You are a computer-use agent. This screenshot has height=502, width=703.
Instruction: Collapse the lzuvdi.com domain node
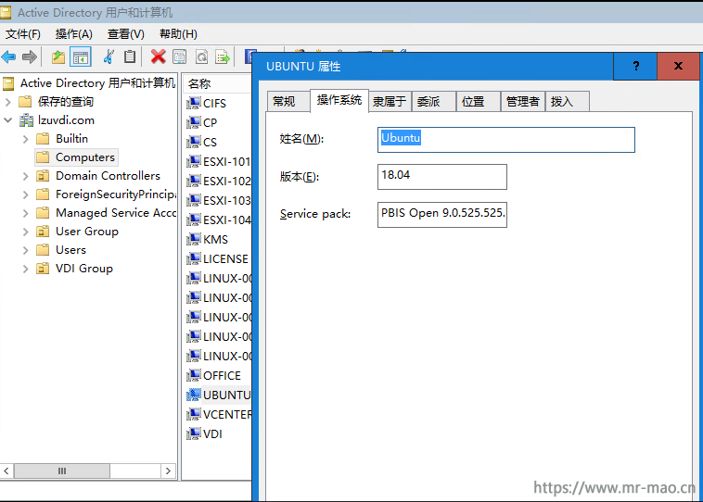click(7, 120)
